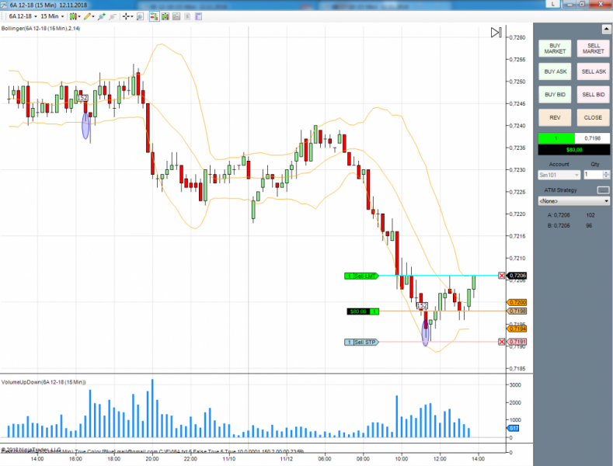Open chart Properties icon

pyautogui.click(x=198, y=16)
